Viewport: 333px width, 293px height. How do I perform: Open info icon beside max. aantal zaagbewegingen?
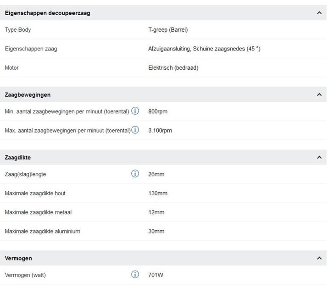click(135, 130)
